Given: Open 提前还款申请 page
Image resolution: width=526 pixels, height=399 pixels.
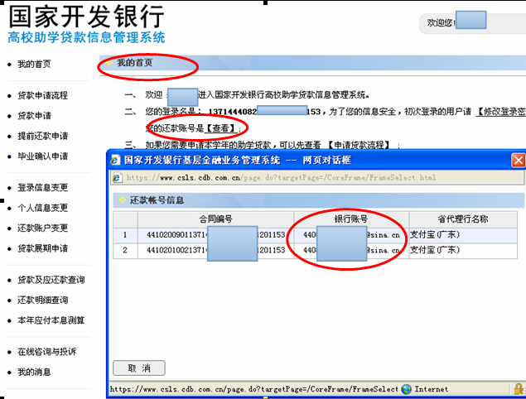Looking at the screenshot, I should point(42,136).
